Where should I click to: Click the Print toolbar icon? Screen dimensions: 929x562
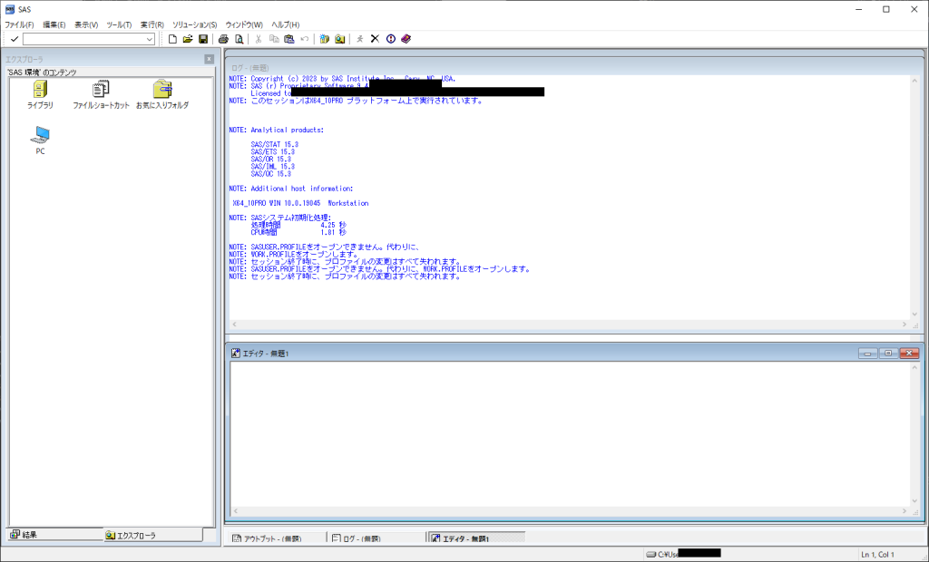pyautogui.click(x=223, y=39)
